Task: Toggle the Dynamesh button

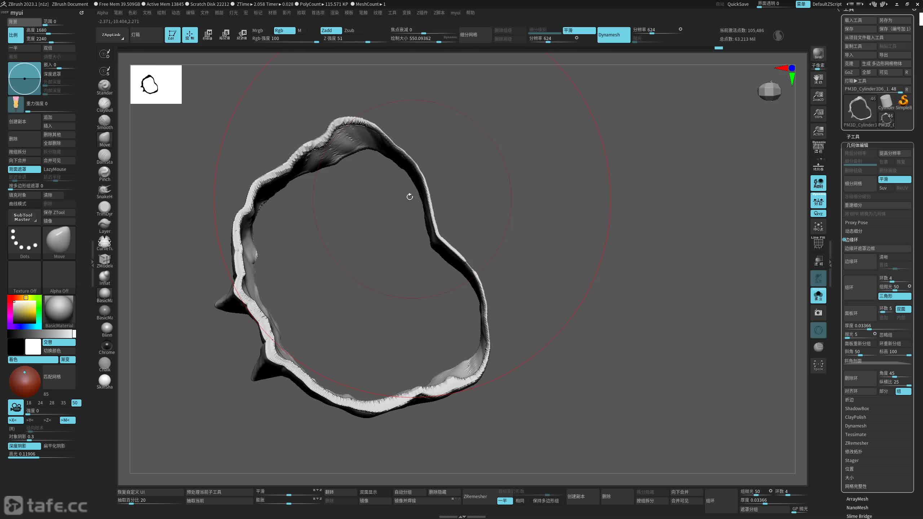Action: click(613, 35)
